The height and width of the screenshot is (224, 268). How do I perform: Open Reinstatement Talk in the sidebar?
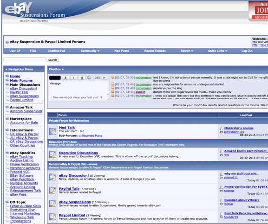click(x=26, y=191)
